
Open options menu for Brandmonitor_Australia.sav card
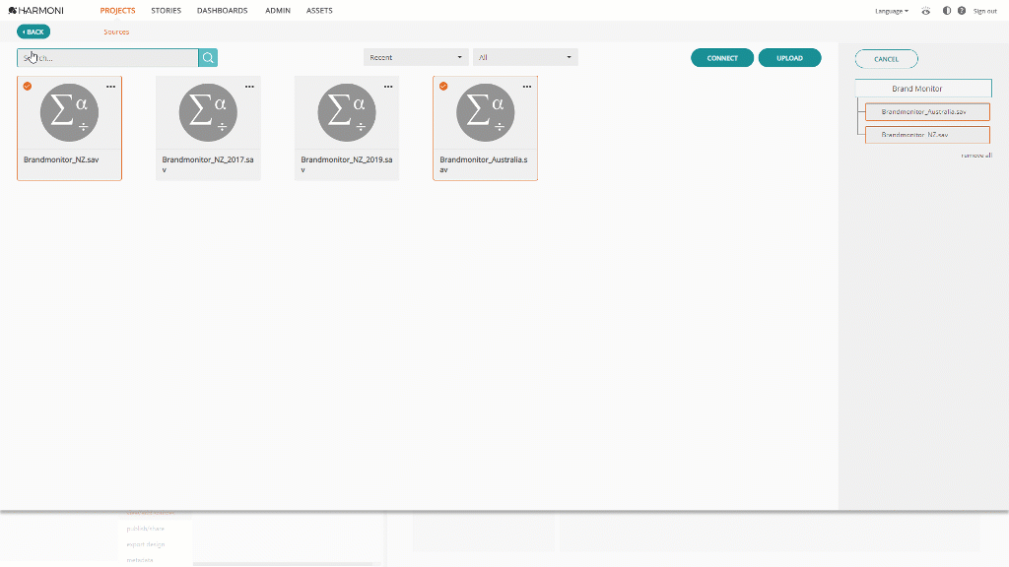527,87
